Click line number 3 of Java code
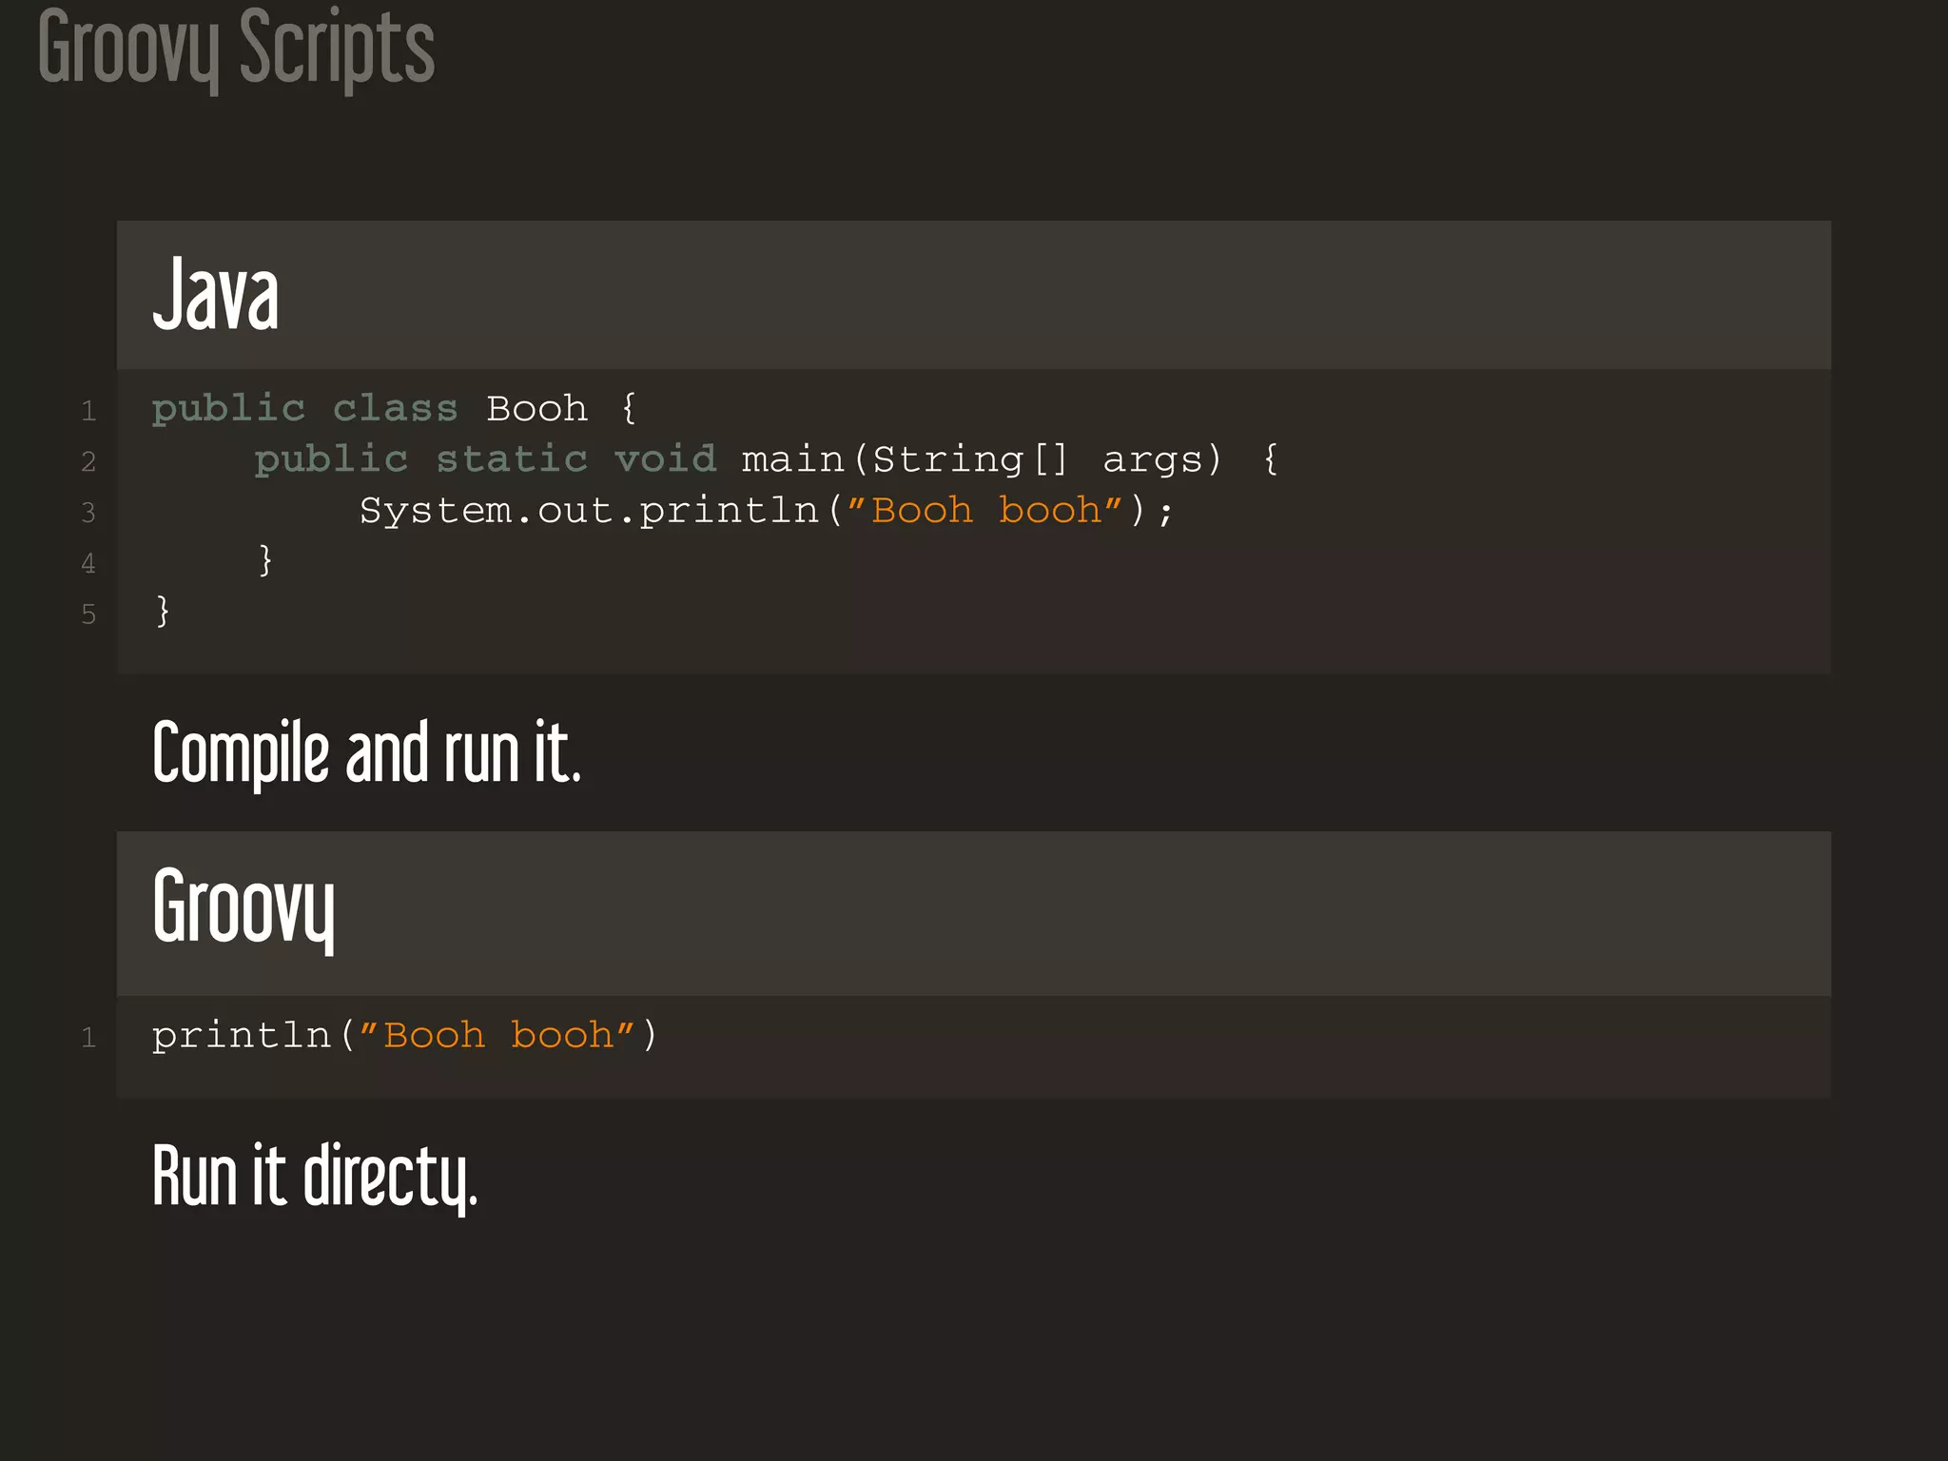Image resolution: width=1948 pixels, height=1461 pixels. coord(88,514)
